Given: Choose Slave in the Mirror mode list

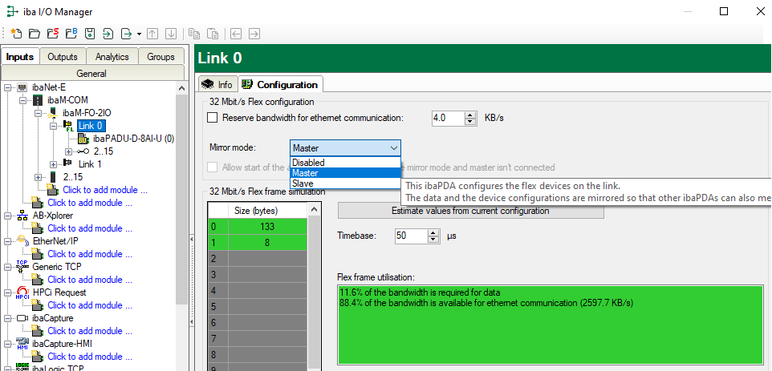Looking at the screenshot, I should click(x=345, y=183).
